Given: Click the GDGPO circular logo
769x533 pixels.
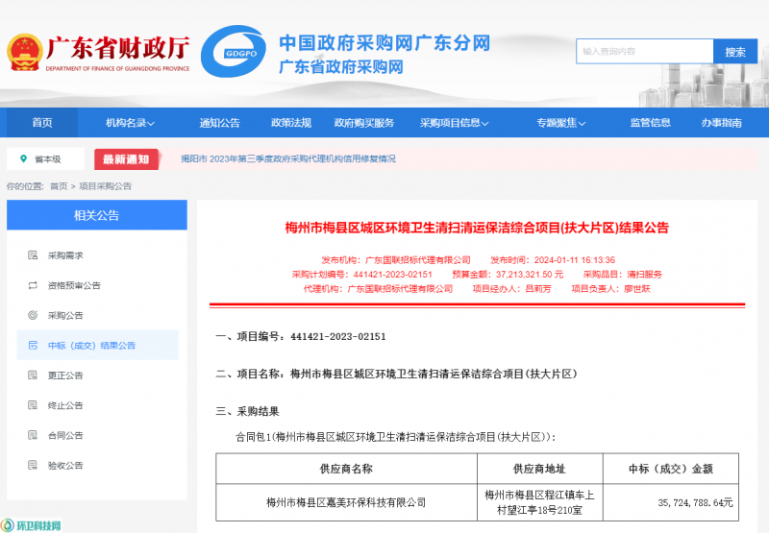Looking at the screenshot, I should pyautogui.click(x=235, y=51).
